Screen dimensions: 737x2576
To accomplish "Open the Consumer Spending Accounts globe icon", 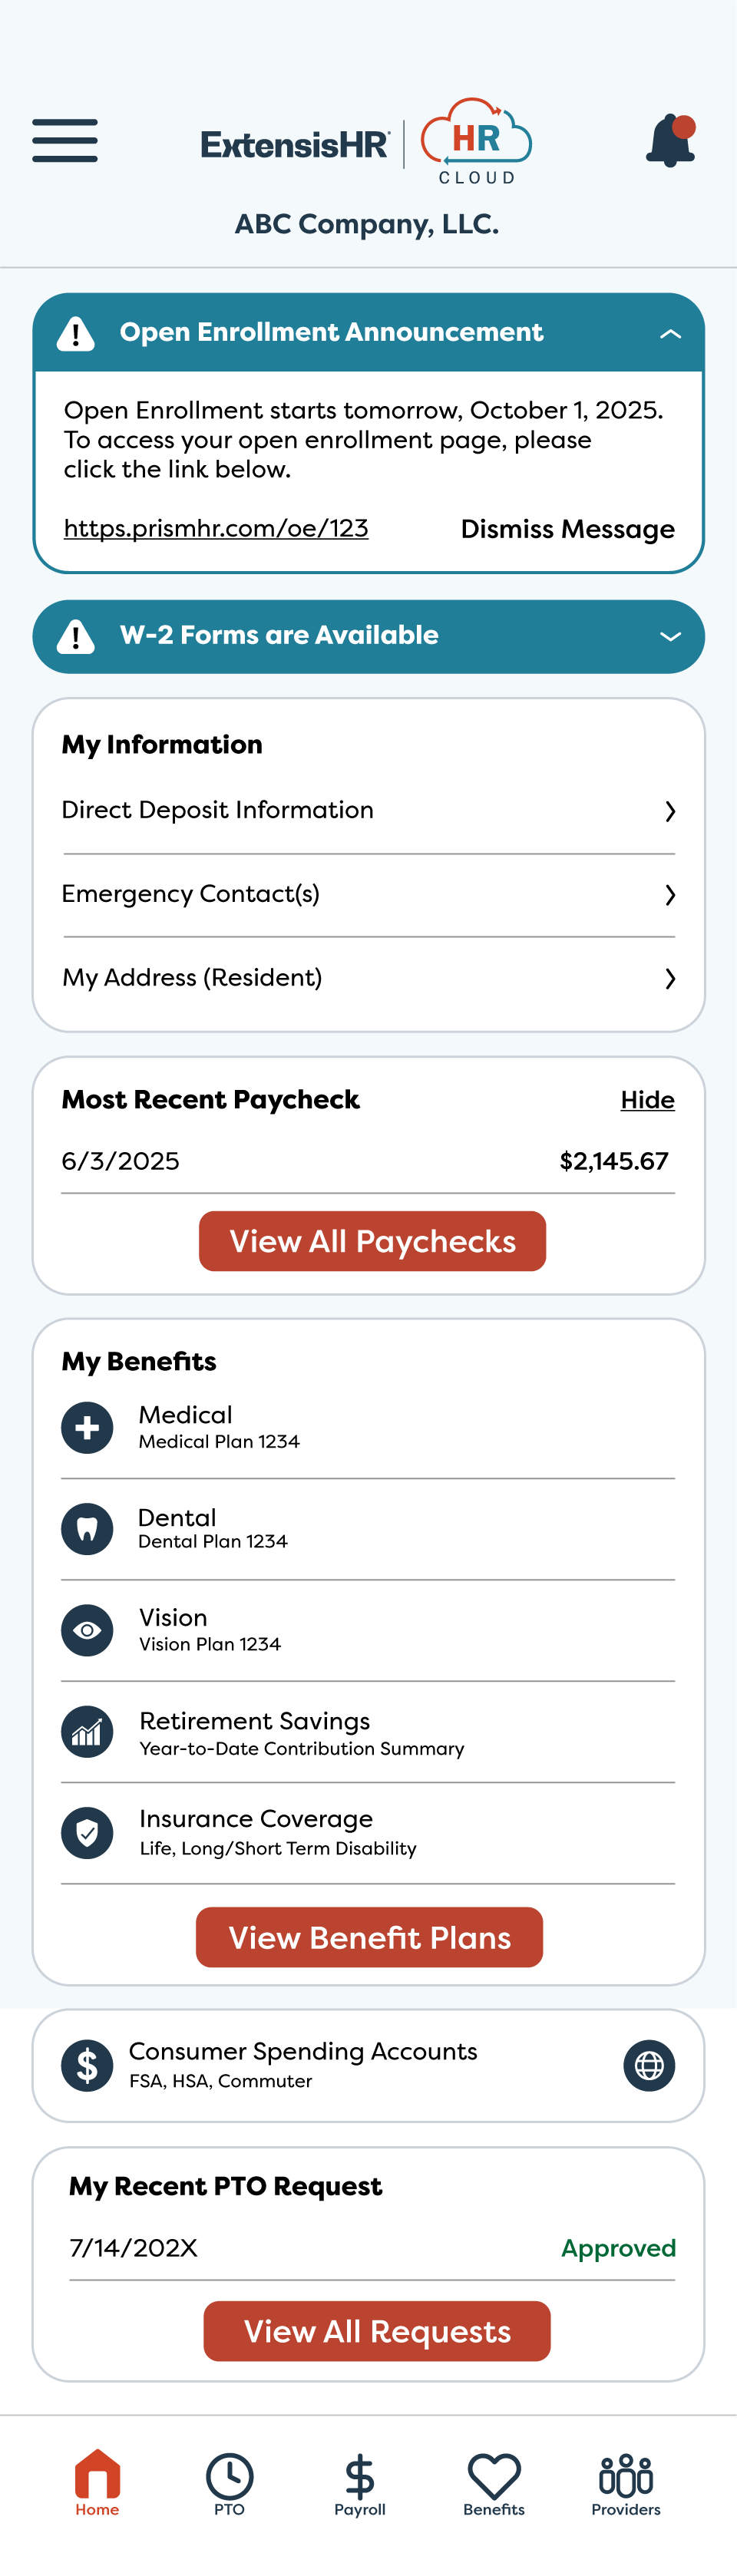I will point(649,2065).
